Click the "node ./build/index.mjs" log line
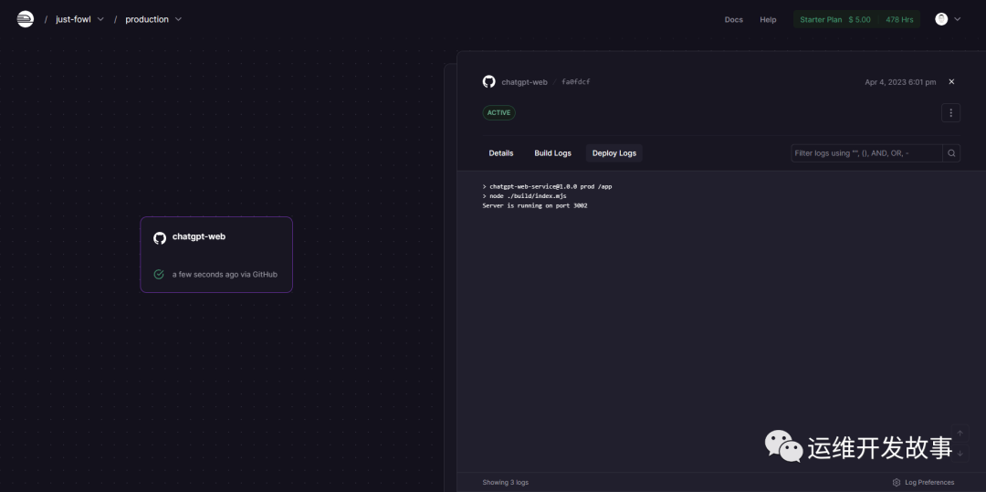The height and width of the screenshot is (492, 986). click(x=524, y=196)
